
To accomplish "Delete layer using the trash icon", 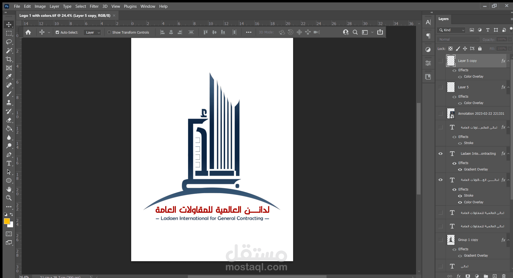I will [504, 276].
